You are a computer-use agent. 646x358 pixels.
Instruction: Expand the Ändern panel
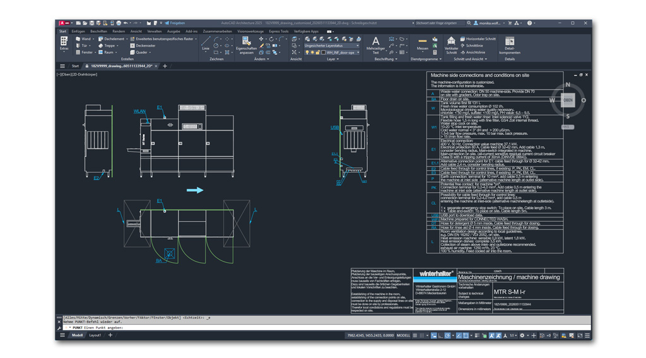tap(262, 59)
